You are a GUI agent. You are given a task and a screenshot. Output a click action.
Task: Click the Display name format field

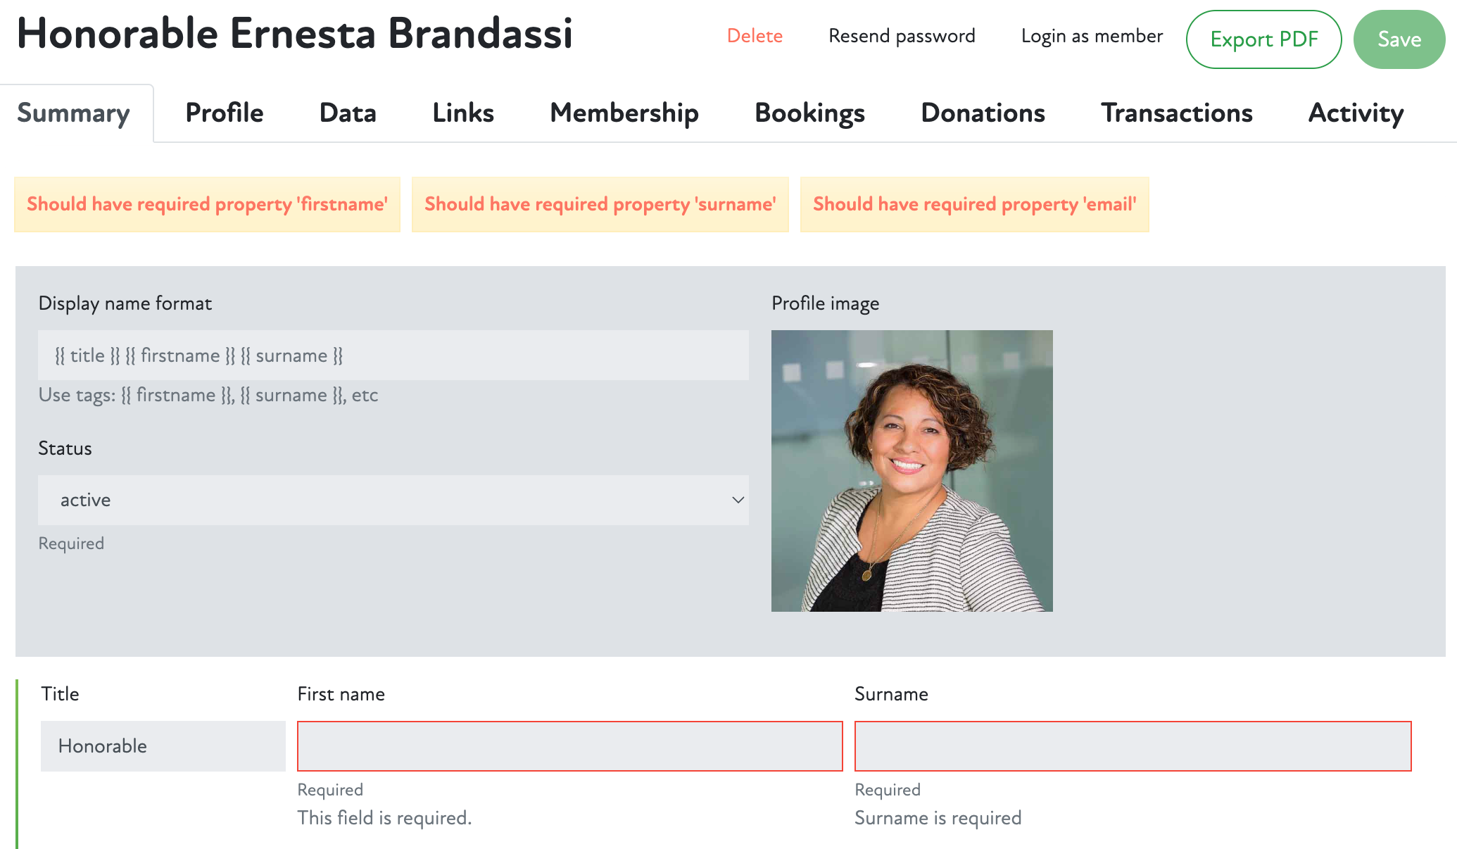click(393, 356)
